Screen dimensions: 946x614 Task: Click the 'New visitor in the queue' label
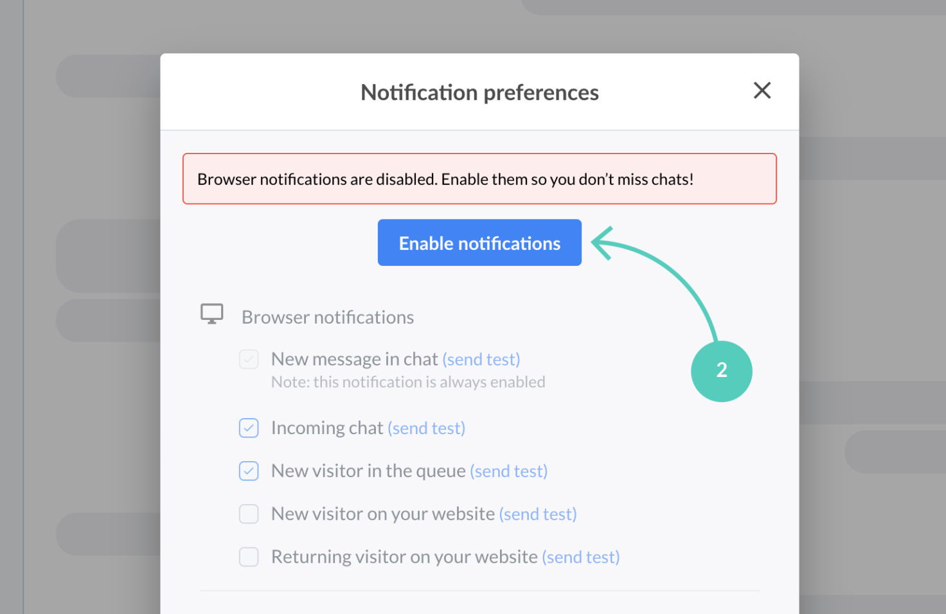point(368,471)
